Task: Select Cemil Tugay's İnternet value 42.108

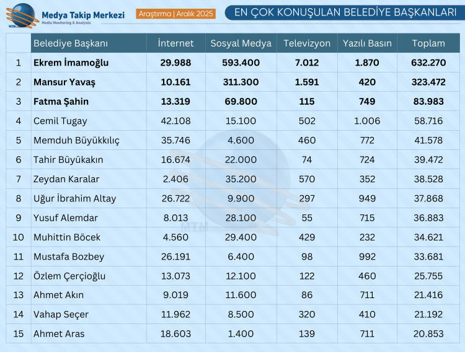Action: click(175, 121)
